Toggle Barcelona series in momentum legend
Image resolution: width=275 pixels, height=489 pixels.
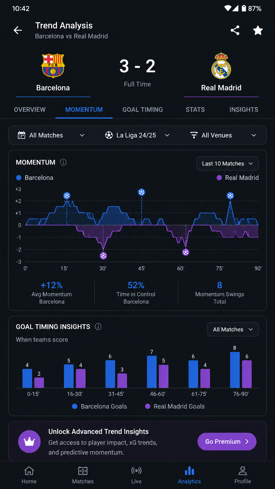(x=35, y=178)
